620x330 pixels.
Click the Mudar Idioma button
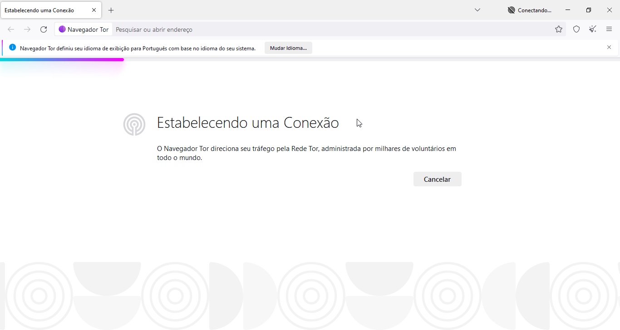pyautogui.click(x=288, y=48)
